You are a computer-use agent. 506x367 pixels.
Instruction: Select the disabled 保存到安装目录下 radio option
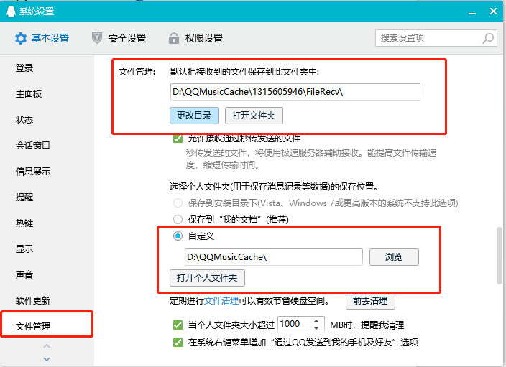pos(178,203)
